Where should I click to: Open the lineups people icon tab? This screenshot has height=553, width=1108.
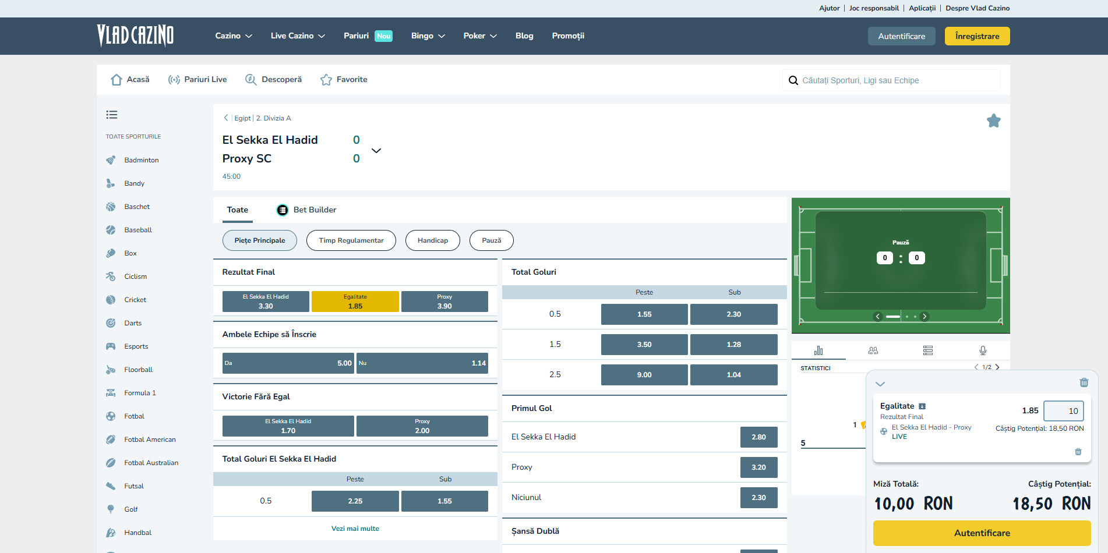[873, 350]
